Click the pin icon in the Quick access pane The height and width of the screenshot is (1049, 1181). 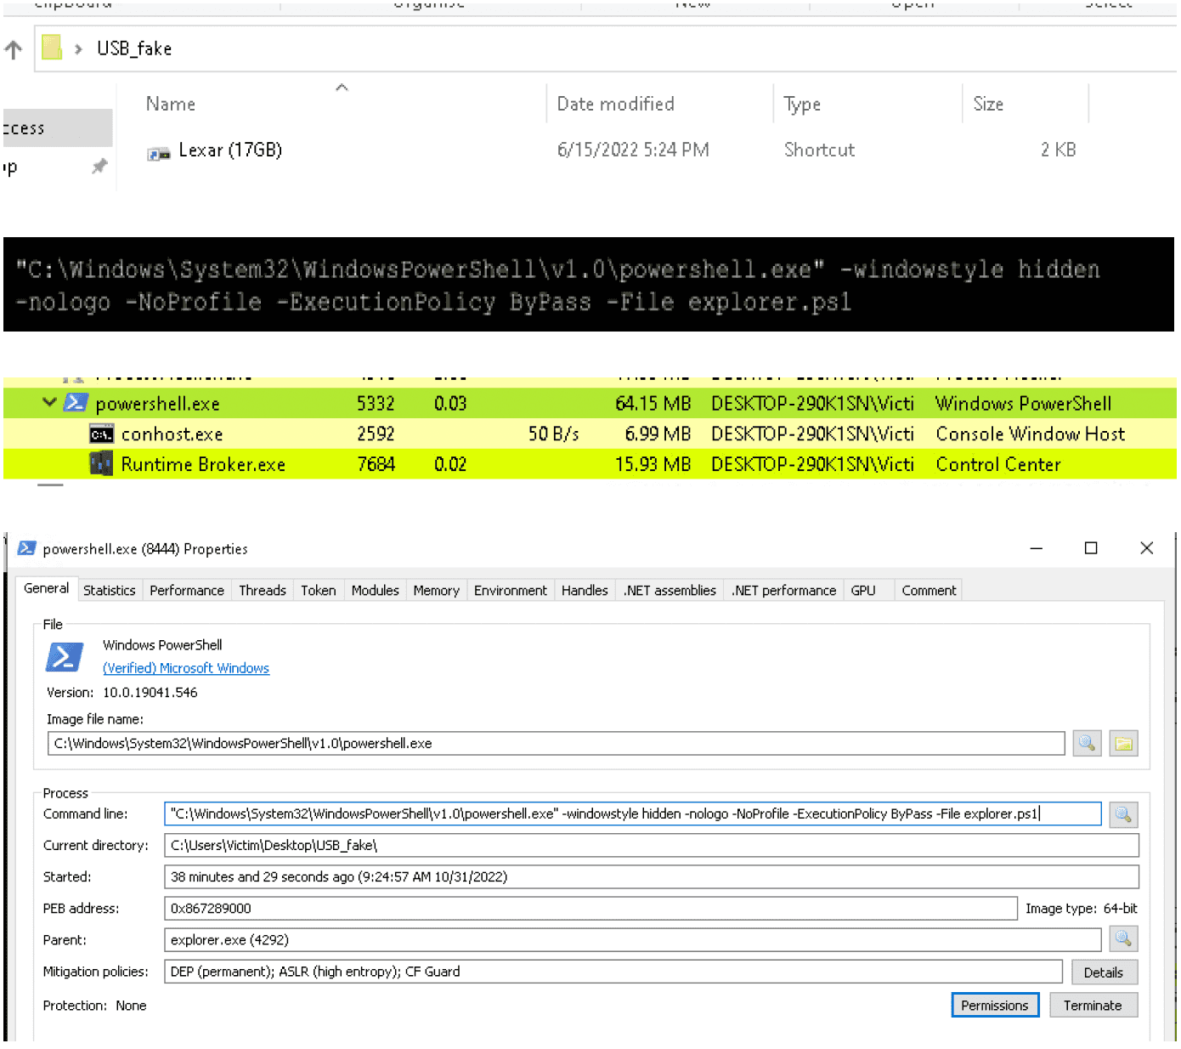99,167
